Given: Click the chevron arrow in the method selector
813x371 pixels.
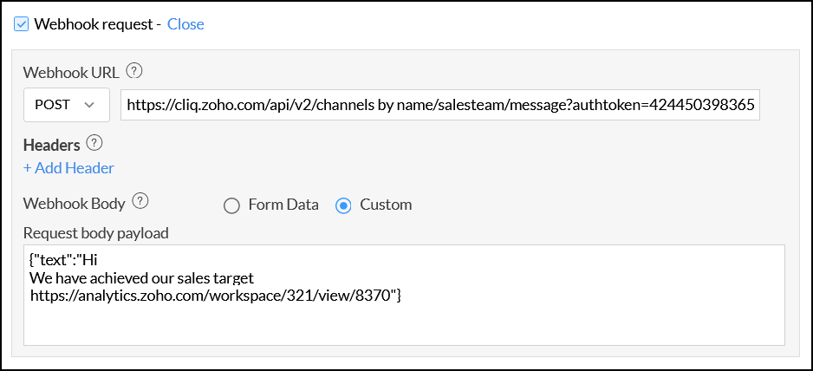Looking at the screenshot, I should point(89,105).
